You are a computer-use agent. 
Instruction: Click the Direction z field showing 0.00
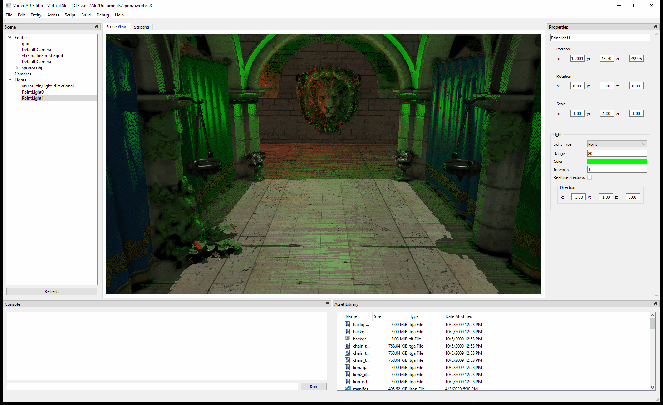tap(633, 197)
